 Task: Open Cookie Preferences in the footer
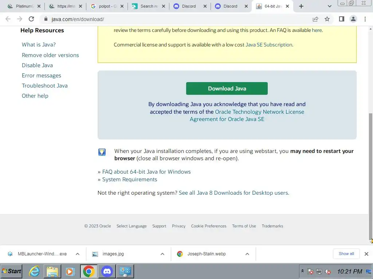[x=209, y=226]
